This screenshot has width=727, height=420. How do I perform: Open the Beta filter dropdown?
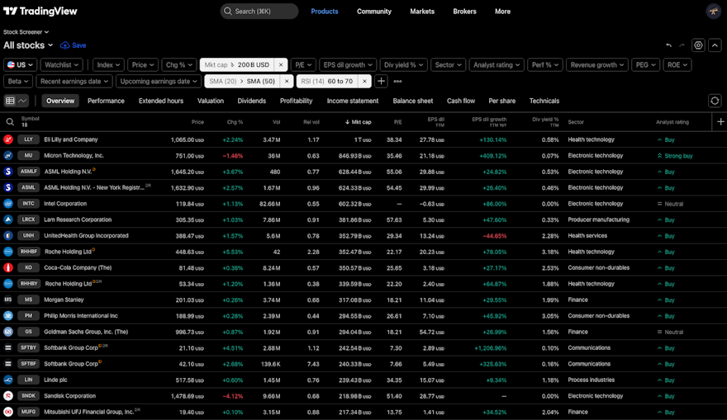pos(18,81)
